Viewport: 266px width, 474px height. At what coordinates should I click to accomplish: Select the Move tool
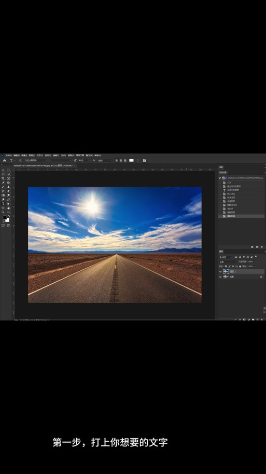(3, 170)
